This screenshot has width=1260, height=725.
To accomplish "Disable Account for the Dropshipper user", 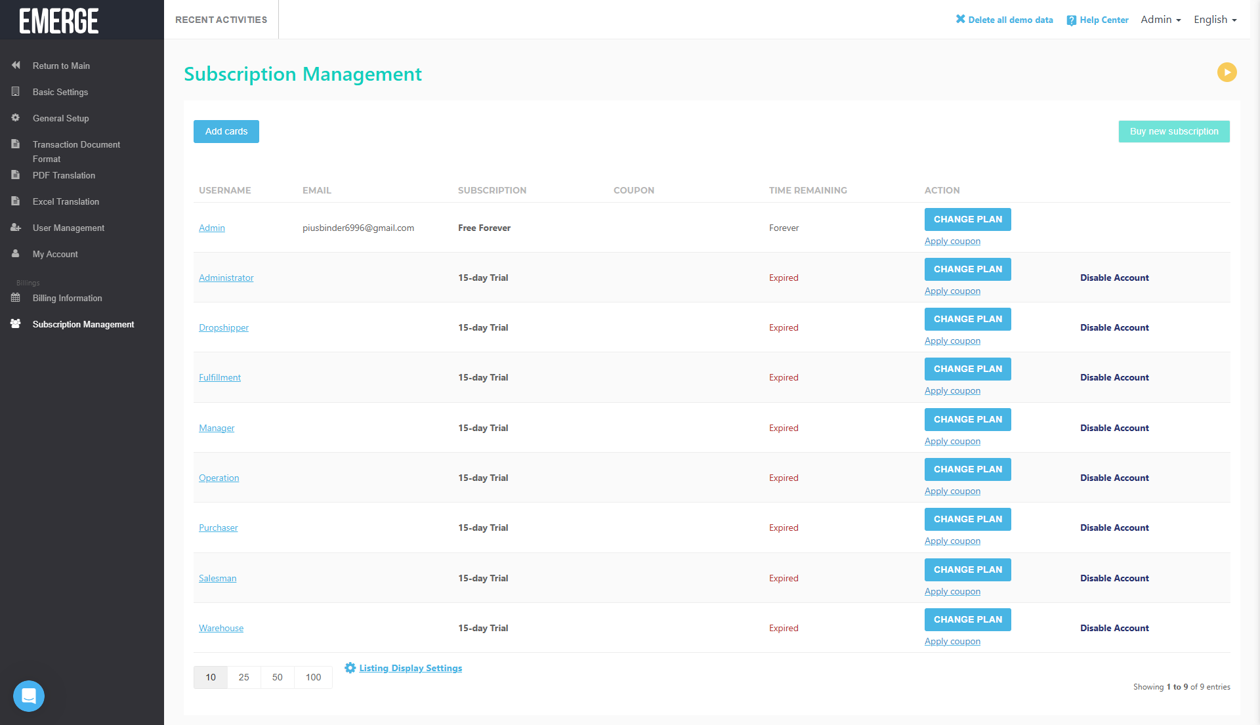I will pyautogui.click(x=1114, y=327).
